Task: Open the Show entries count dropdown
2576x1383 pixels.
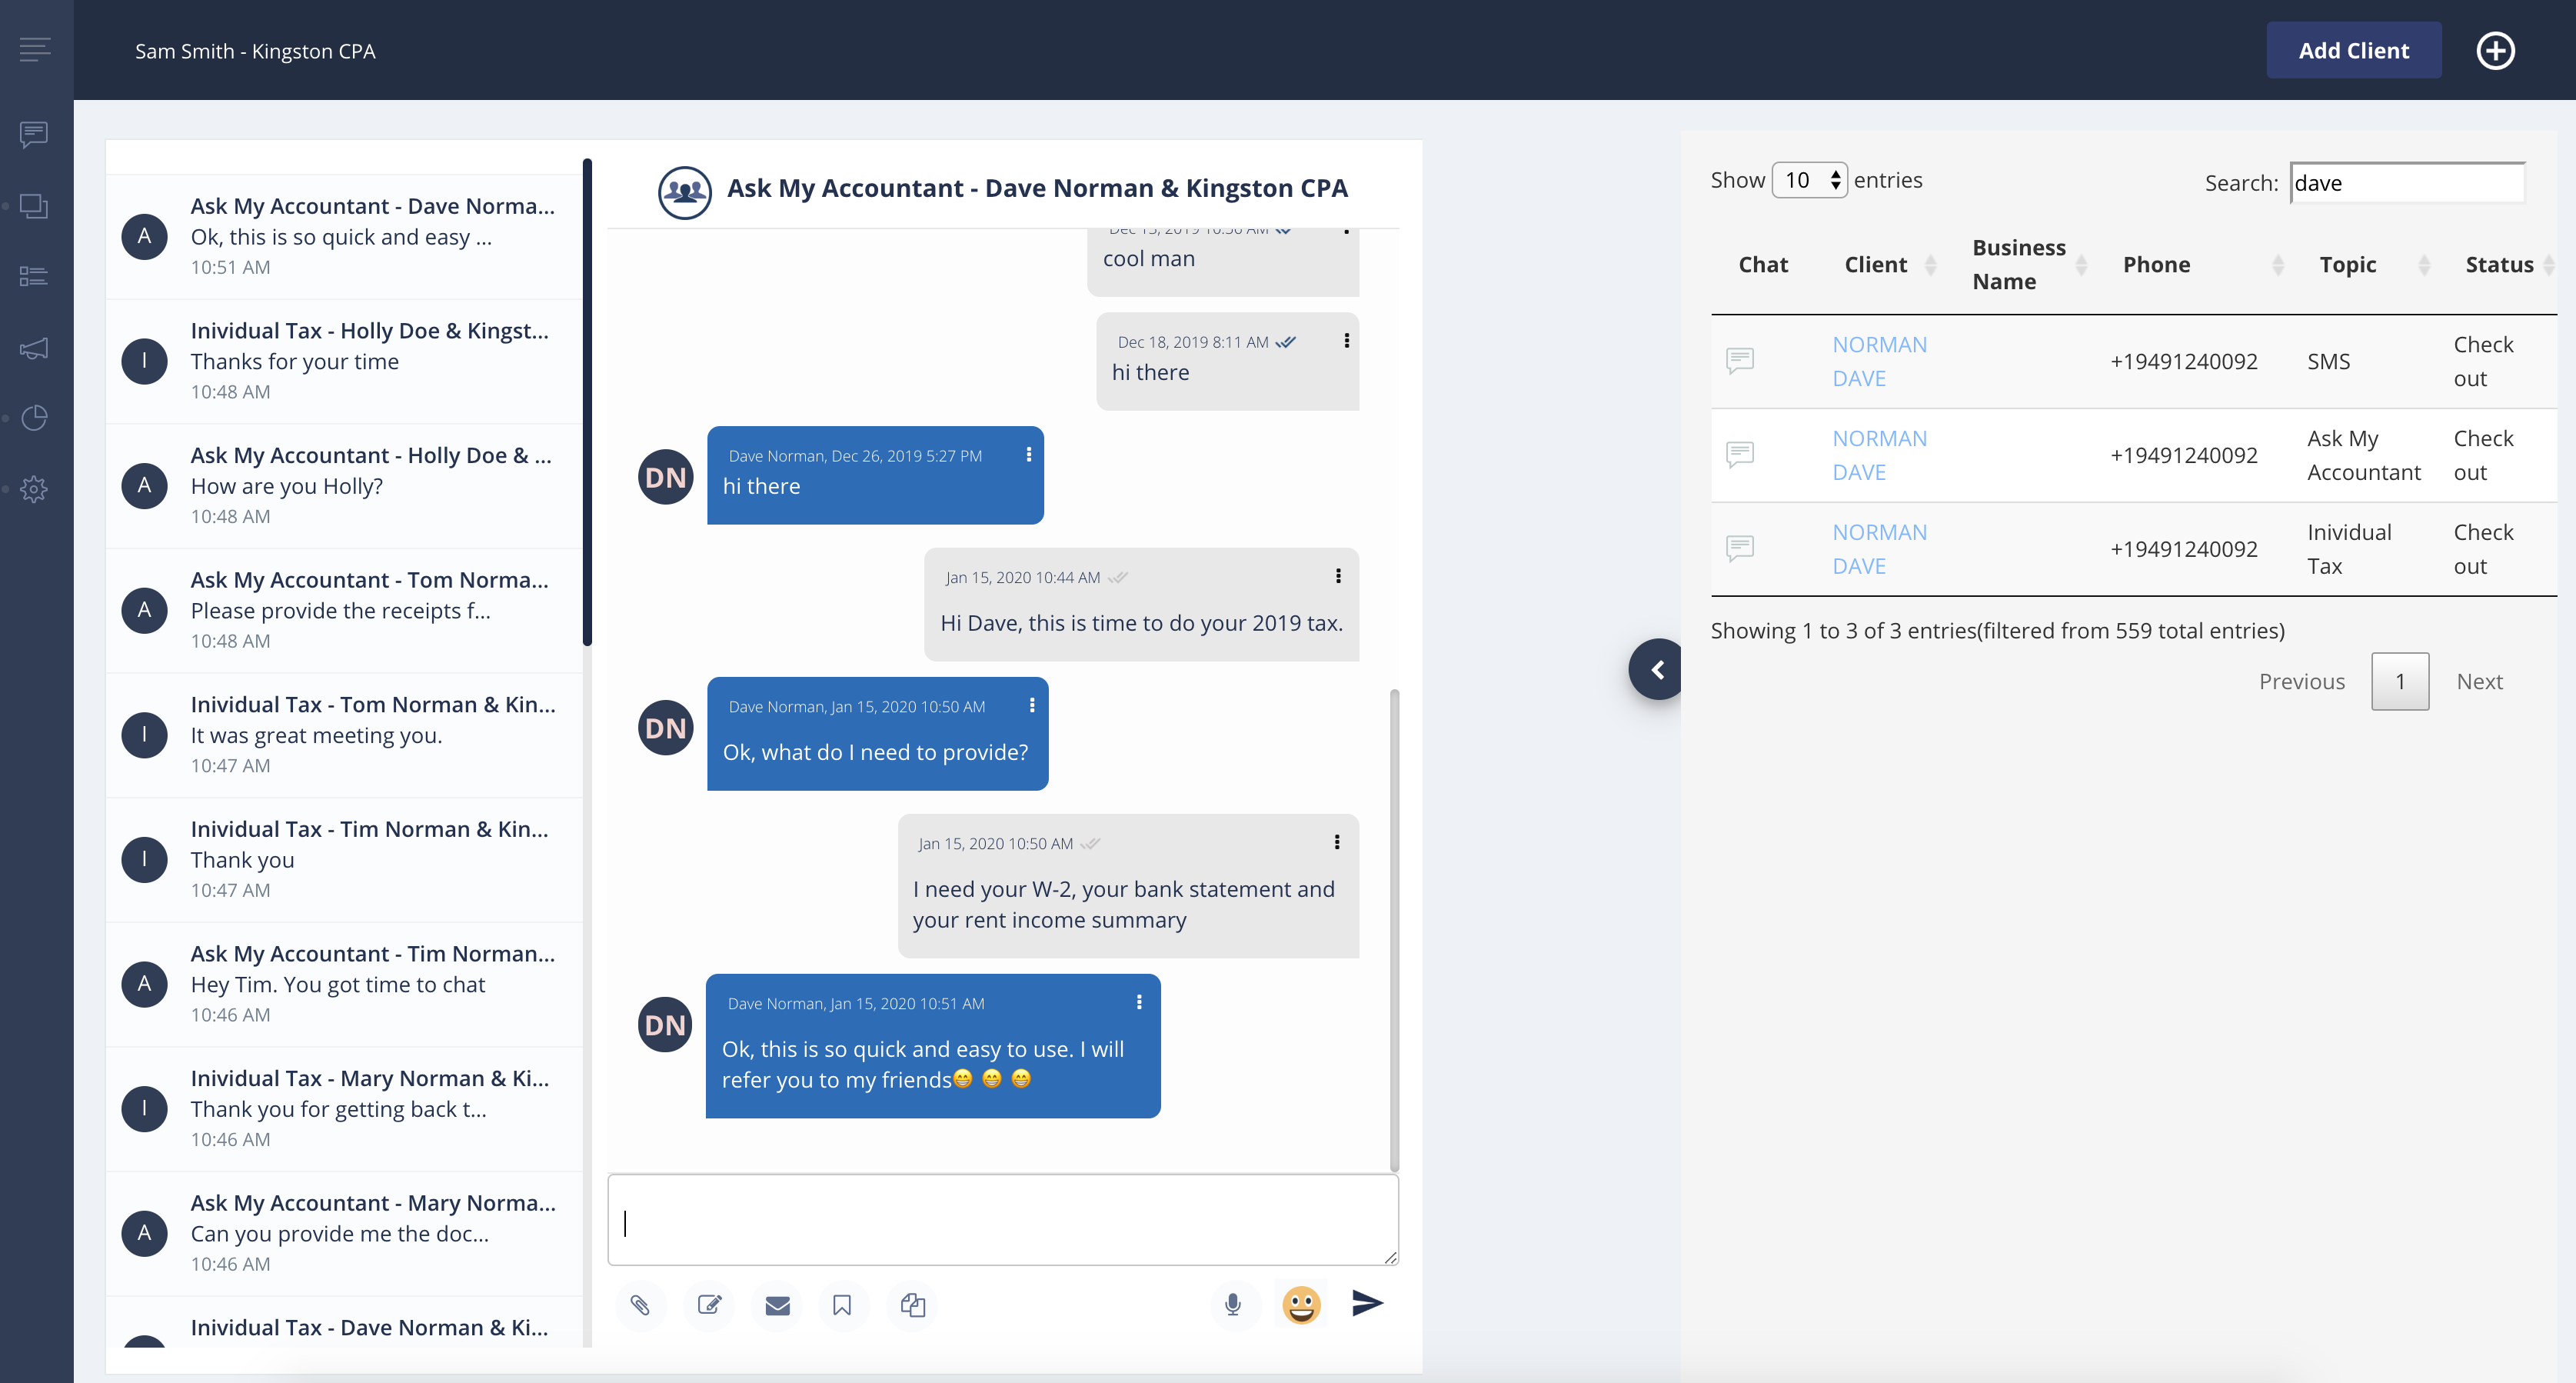Action: [x=1809, y=180]
